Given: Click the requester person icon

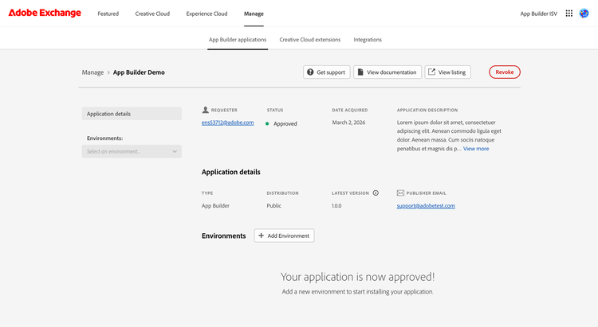Looking at the screenshot, I should (x=205, y=110).
